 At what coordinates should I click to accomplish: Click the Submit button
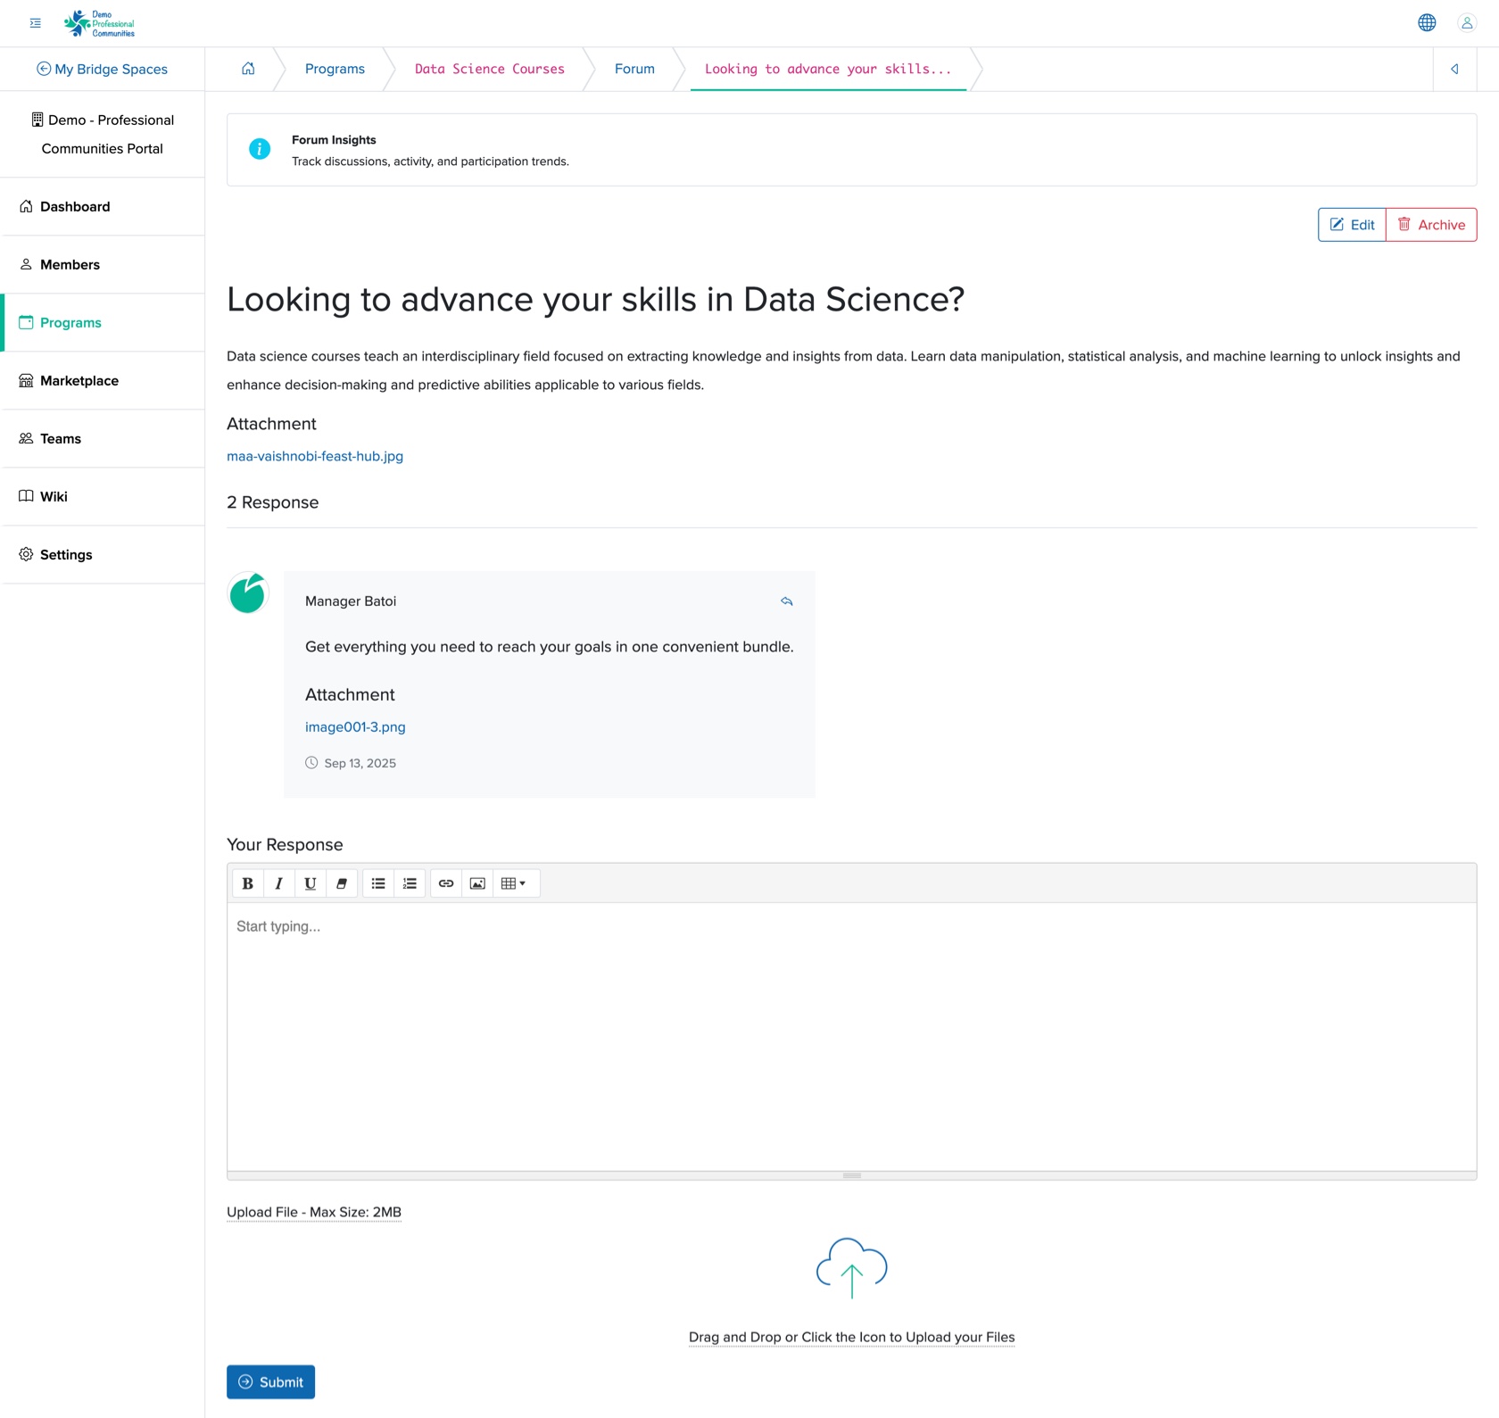(270, 1381)
